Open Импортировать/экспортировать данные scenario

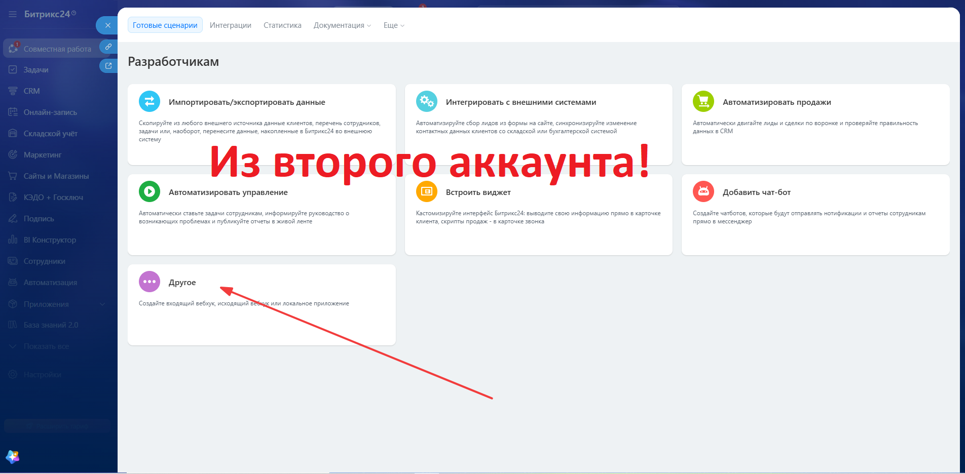pos(247,102)
